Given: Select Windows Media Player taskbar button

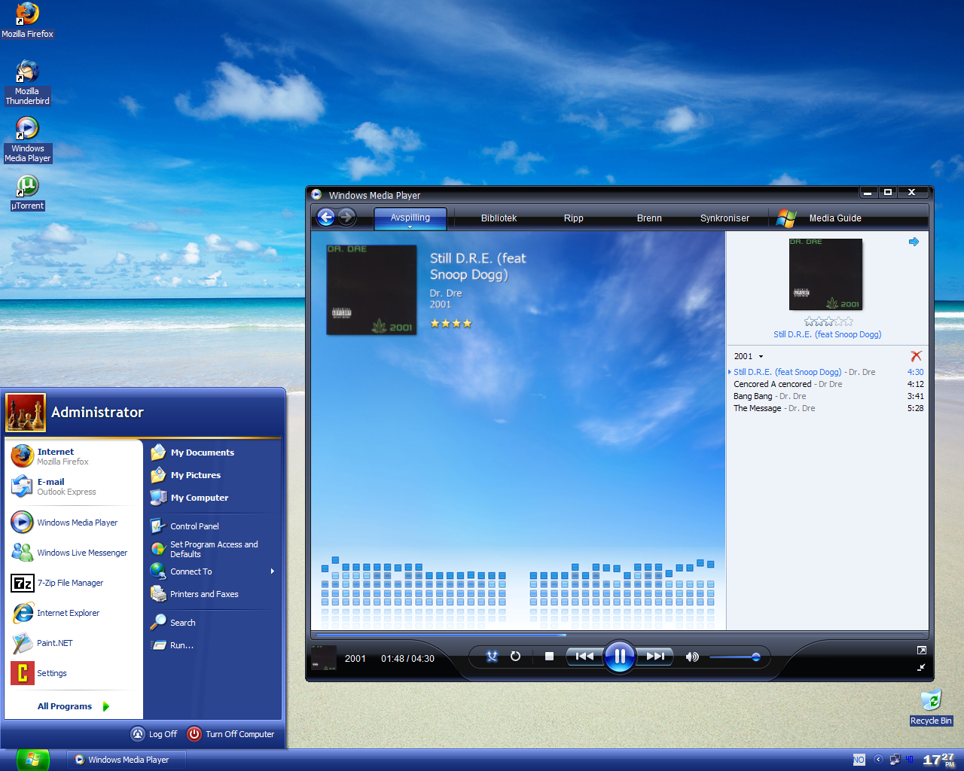Looking at the screenshot, I should [126, 760].
